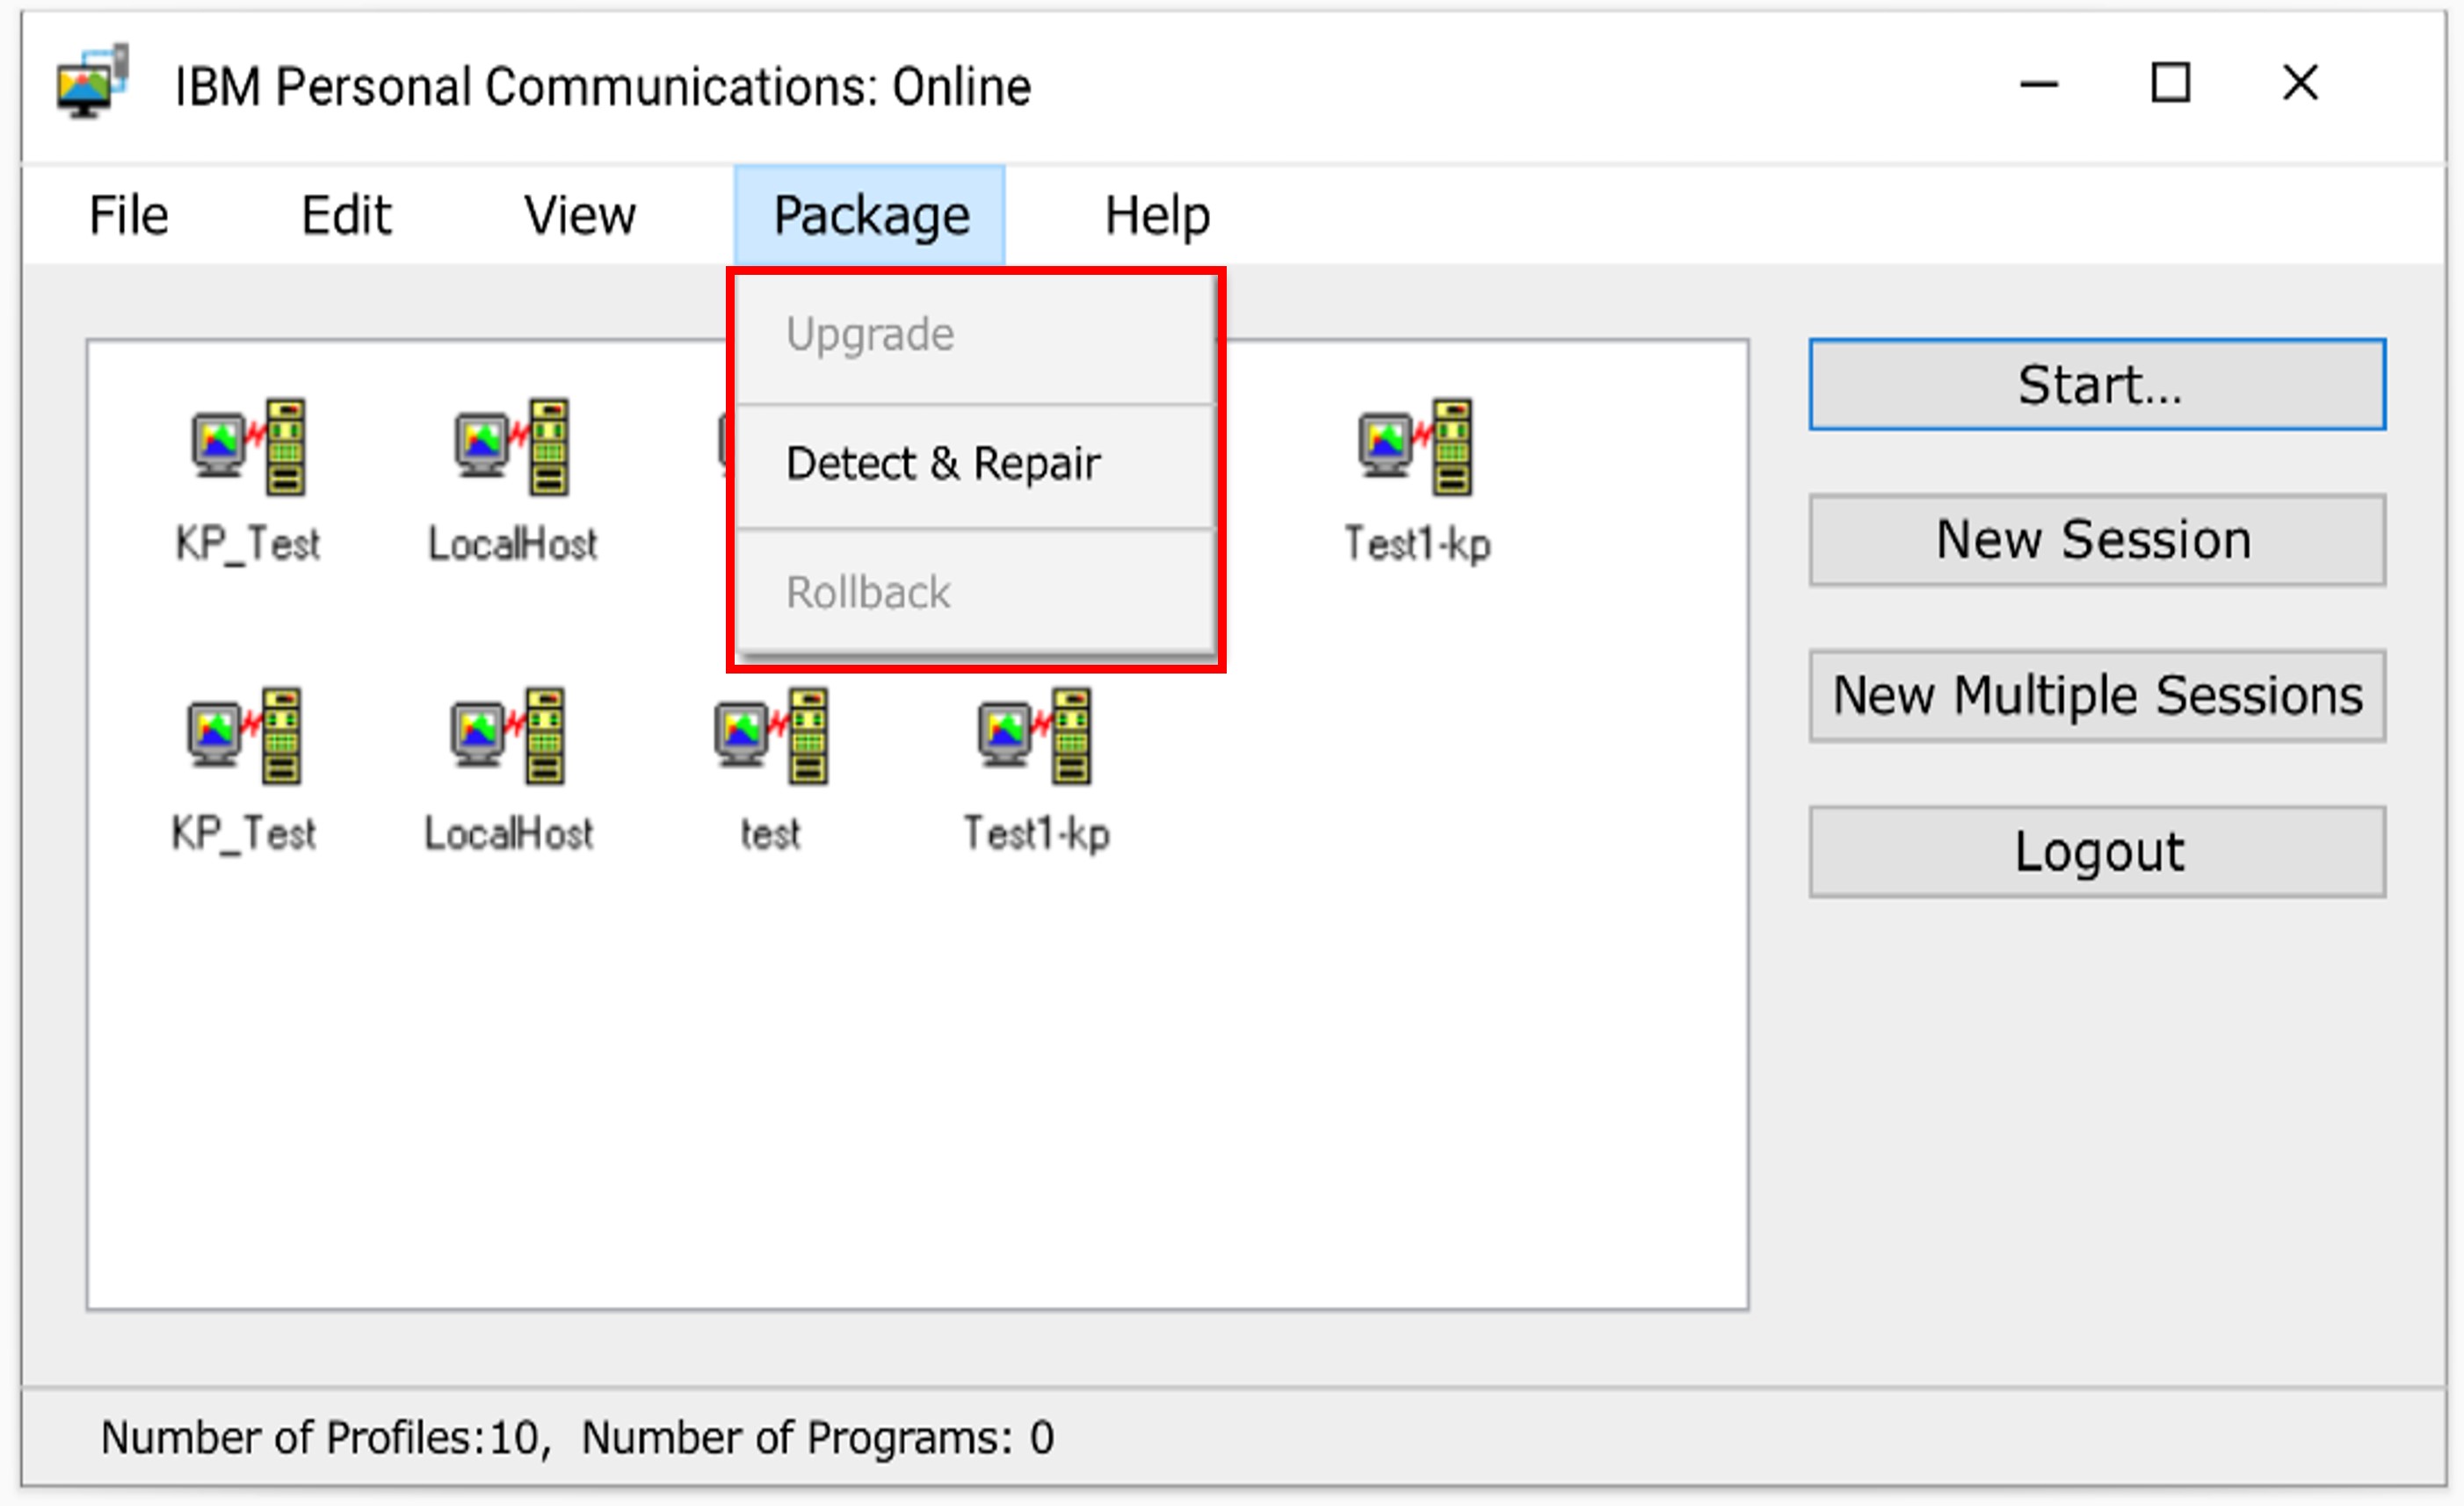The image size is (2464, 1506).
Task: Select the bottom-row LocalHost session icon
Action: coord(508,737)
